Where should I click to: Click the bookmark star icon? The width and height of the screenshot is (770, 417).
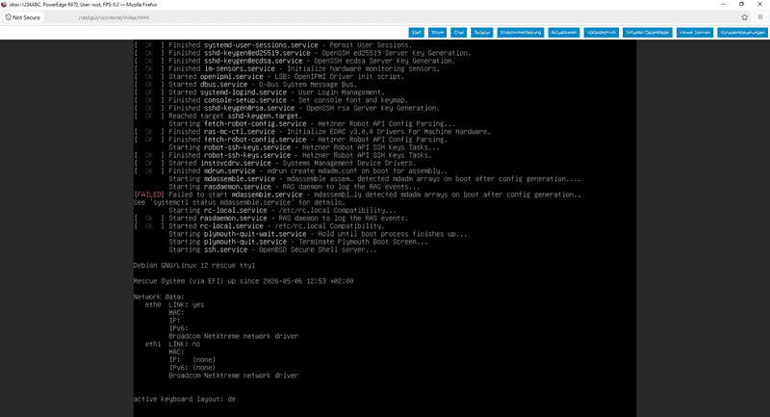[x=744, y=17]
